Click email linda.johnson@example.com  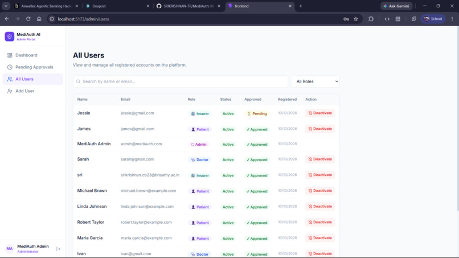[147, 207]
